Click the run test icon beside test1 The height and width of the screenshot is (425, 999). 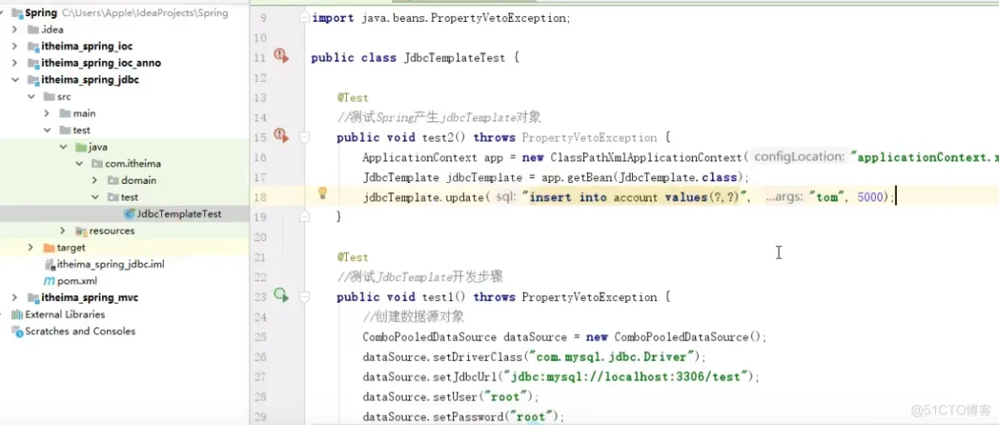tap(281, 295)
